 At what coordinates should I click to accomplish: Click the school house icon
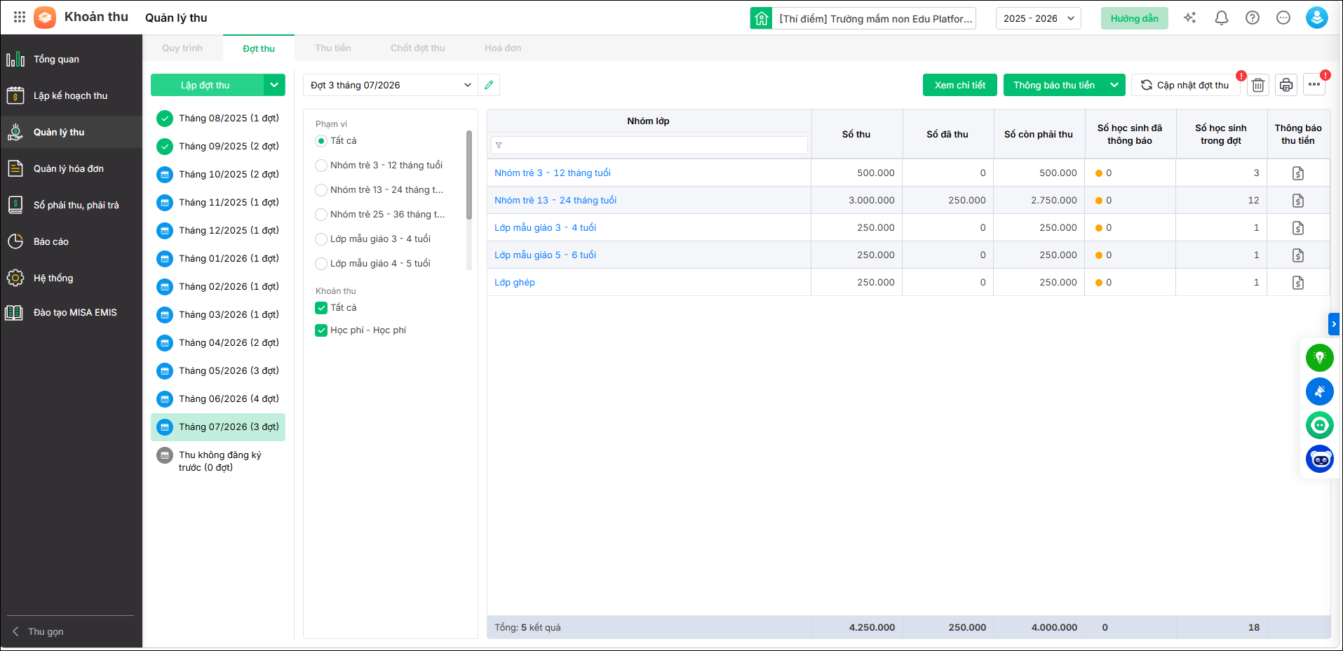point(761,18)
